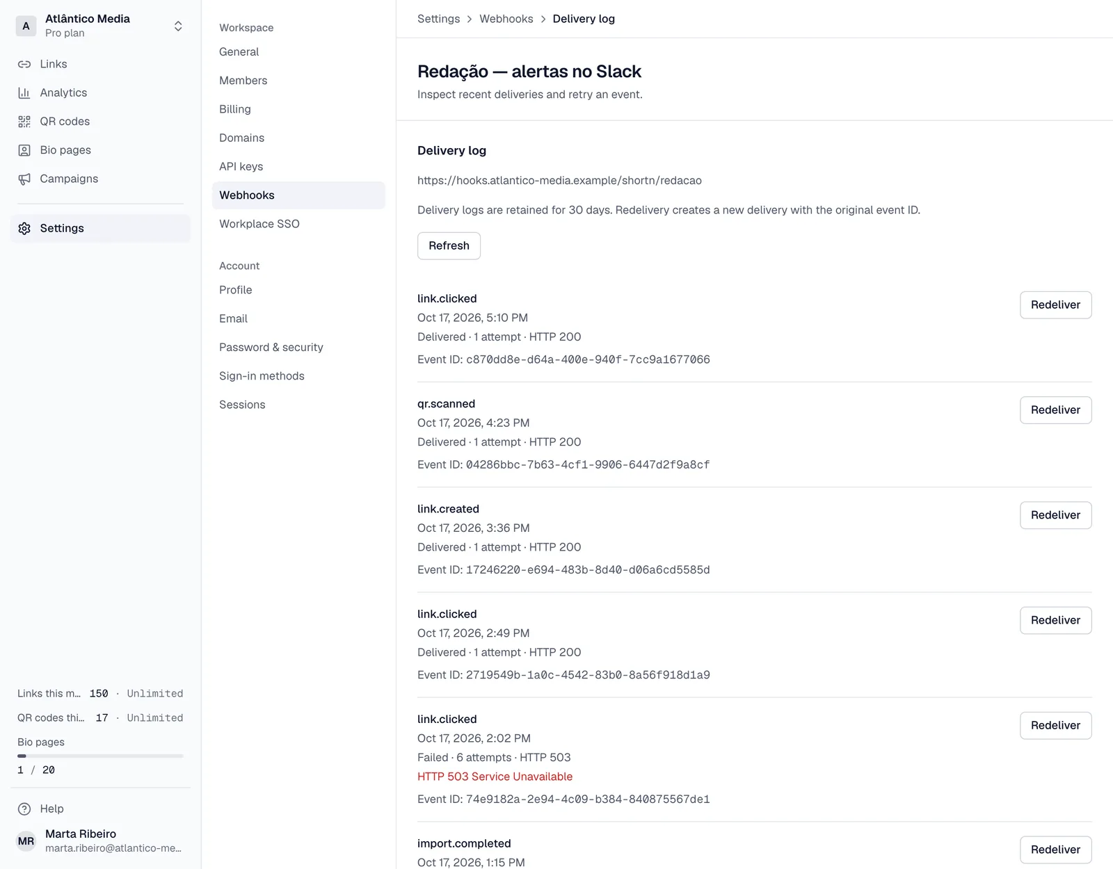Screen dimensions: 1113x869
Task: Click the Campaigns megaphone icon
Action: coord(24,179)
